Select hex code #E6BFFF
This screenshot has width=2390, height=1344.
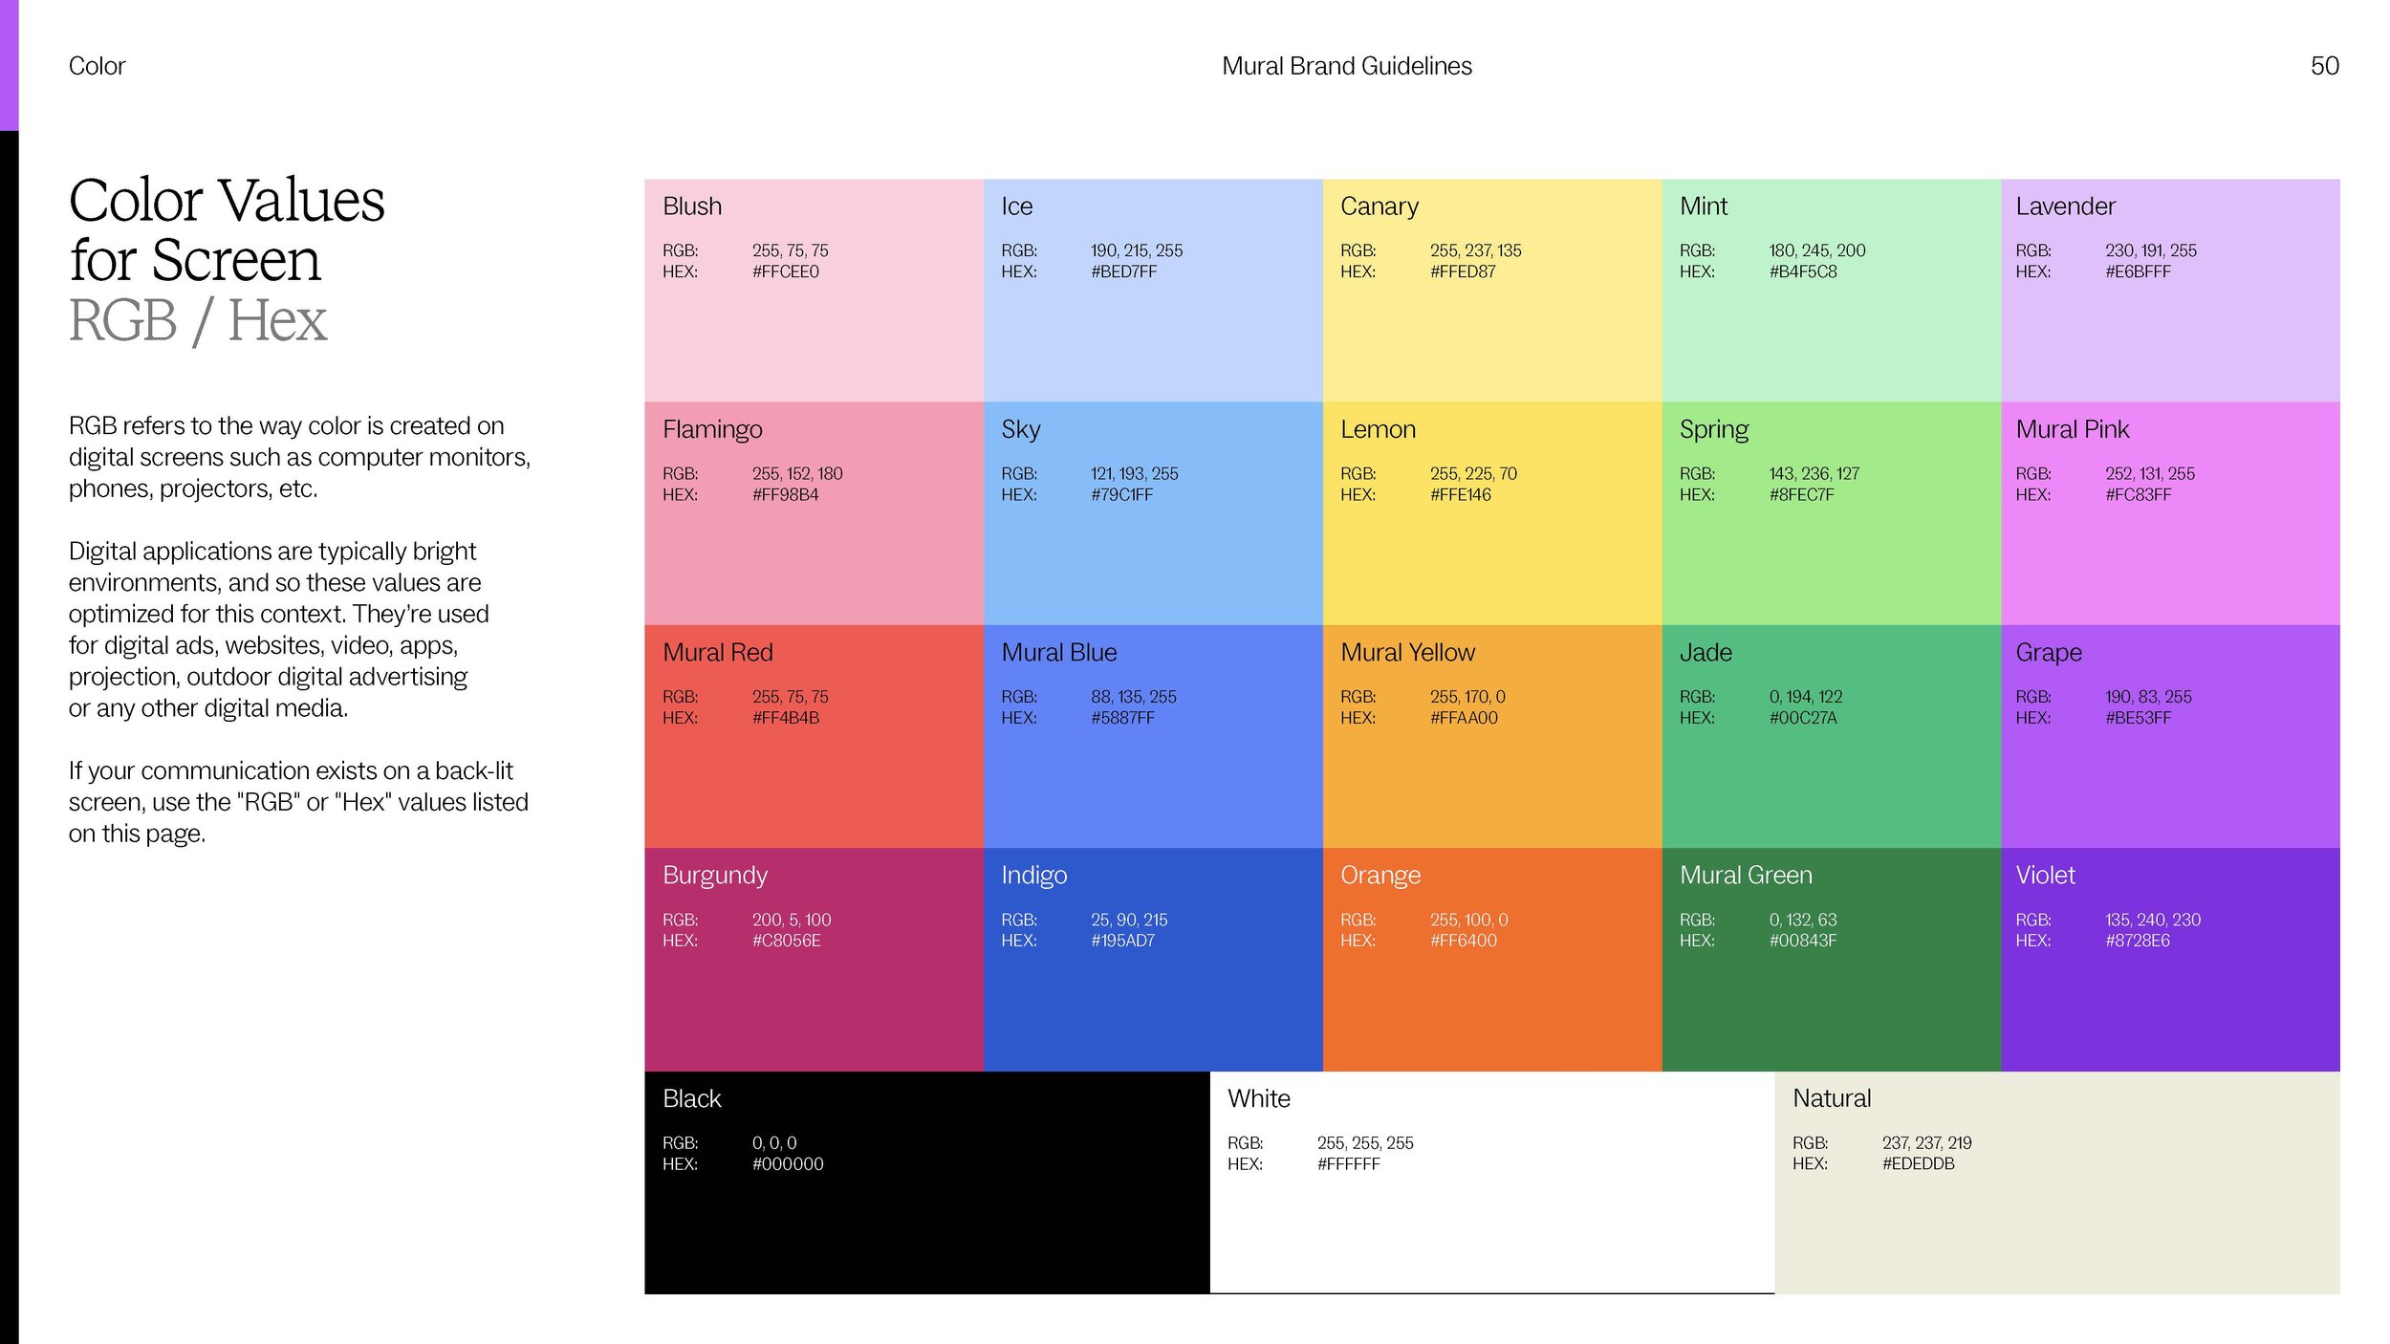pos(2139,271)
